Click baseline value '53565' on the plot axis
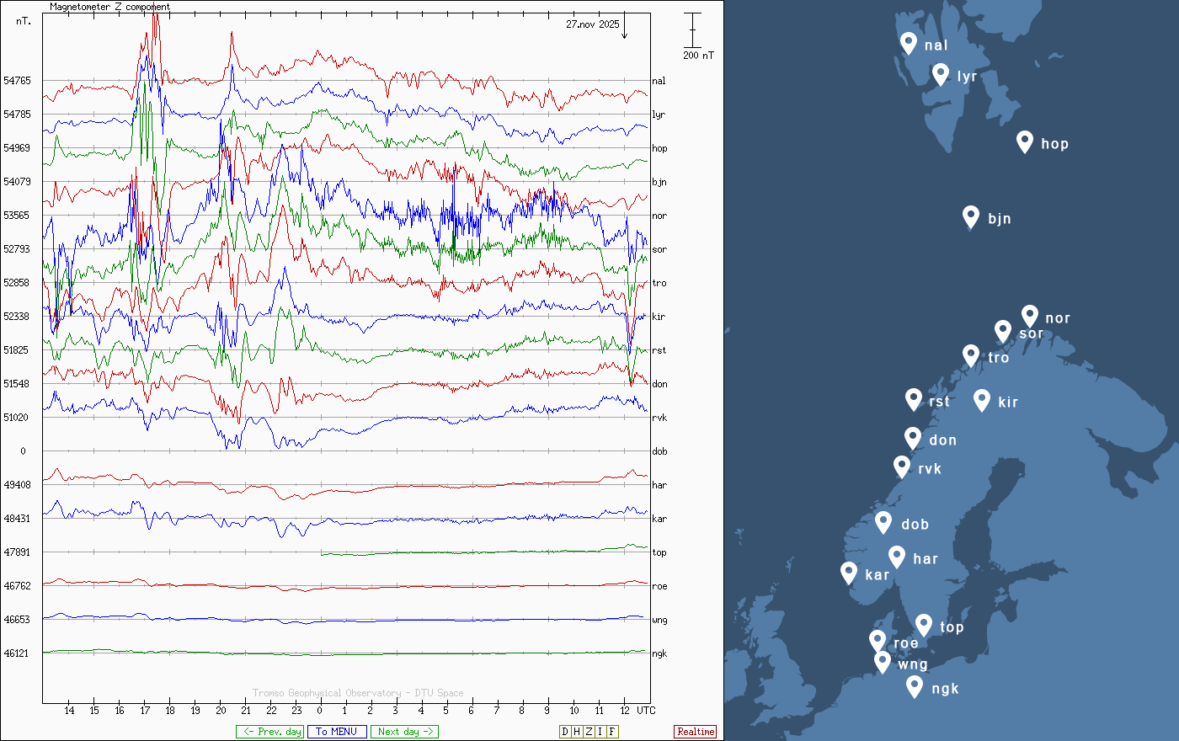 coord(17,216)
